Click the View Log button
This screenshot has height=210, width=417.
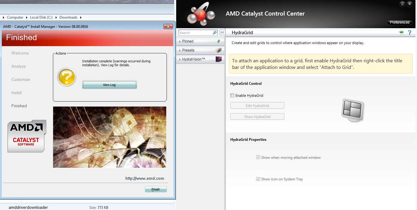coord(109,85)
